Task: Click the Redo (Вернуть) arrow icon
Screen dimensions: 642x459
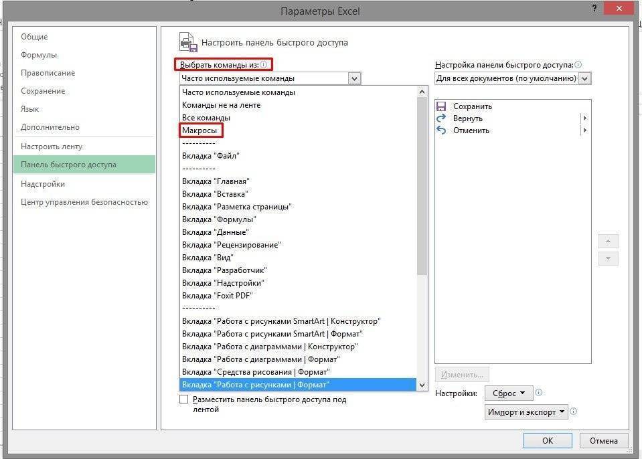Action: [441, 118]
